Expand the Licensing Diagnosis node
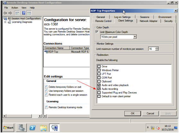Image resolution: width=179 pixels, height=133 pixels. pos(5,22)
